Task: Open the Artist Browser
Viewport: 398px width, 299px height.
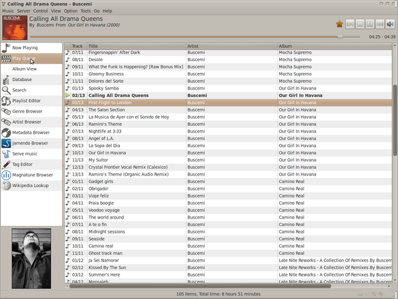Action: coord(32,122)
